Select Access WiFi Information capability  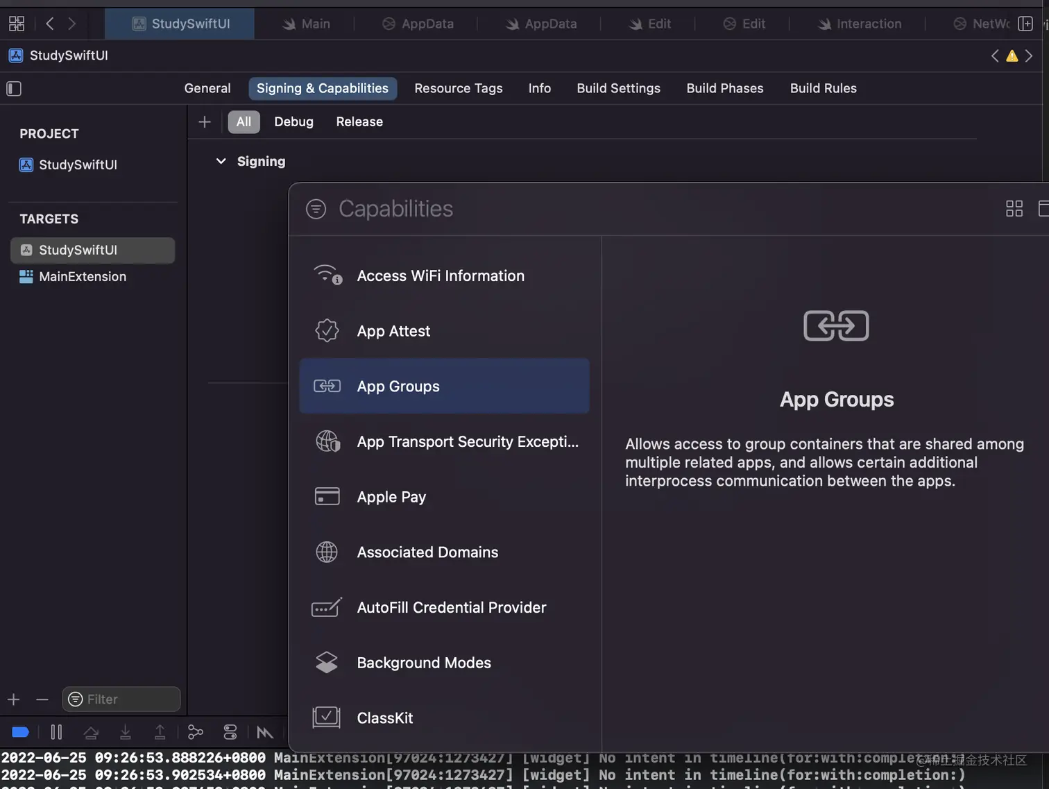pyautogui.click(x=444, y=276)
